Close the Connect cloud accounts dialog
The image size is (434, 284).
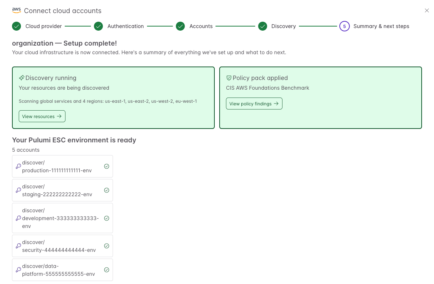[x=427, y=10]
